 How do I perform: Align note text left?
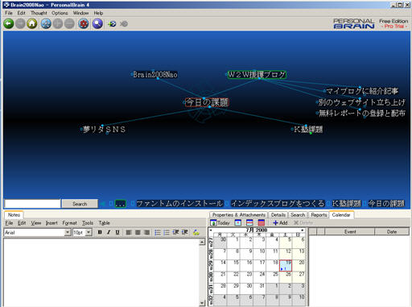coord(129,232)
